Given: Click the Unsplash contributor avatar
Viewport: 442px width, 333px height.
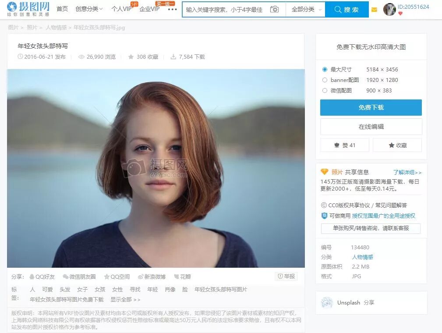Looking at the screenshot, I should 327,302.
